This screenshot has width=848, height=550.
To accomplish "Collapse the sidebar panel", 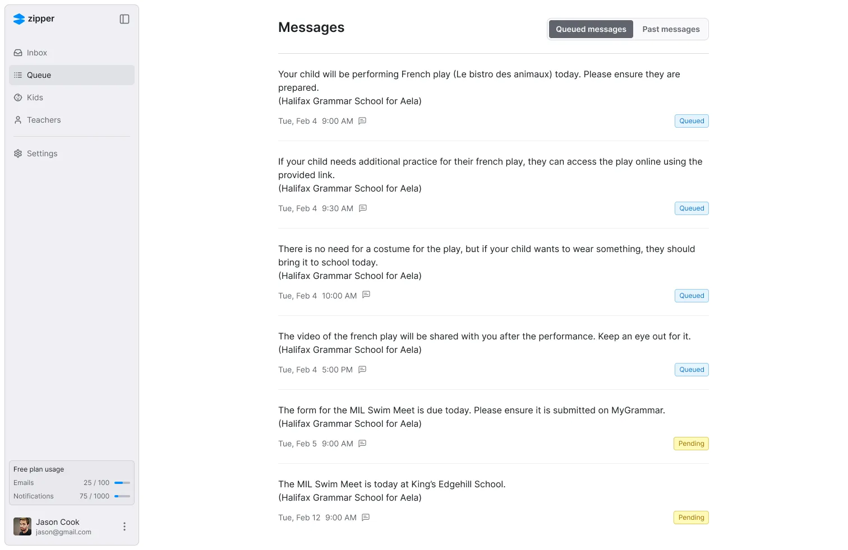I will 125,19.
